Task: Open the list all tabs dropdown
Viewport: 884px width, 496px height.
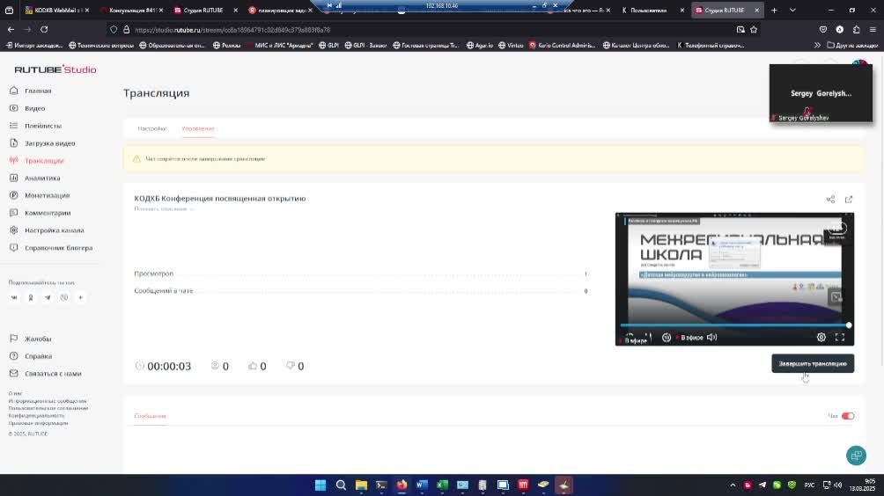Action: (x=792, y=11)
